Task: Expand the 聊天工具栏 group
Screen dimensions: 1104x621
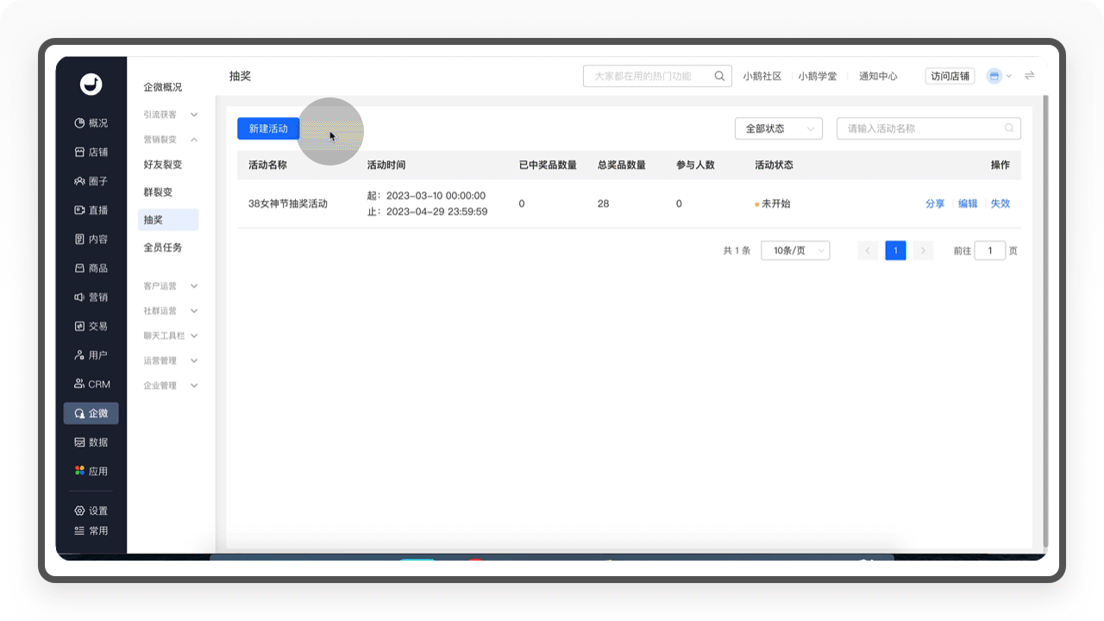Action: pos(170,336)
